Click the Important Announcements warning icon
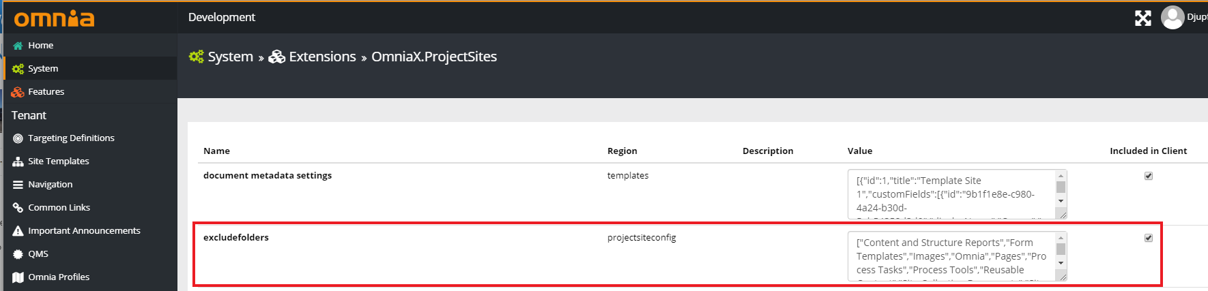1208x291 pixels. point(18,231)
